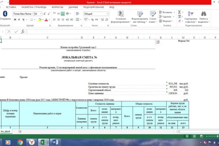
Task: Click the red font color A swatch
Action: [x=46, y=20]
